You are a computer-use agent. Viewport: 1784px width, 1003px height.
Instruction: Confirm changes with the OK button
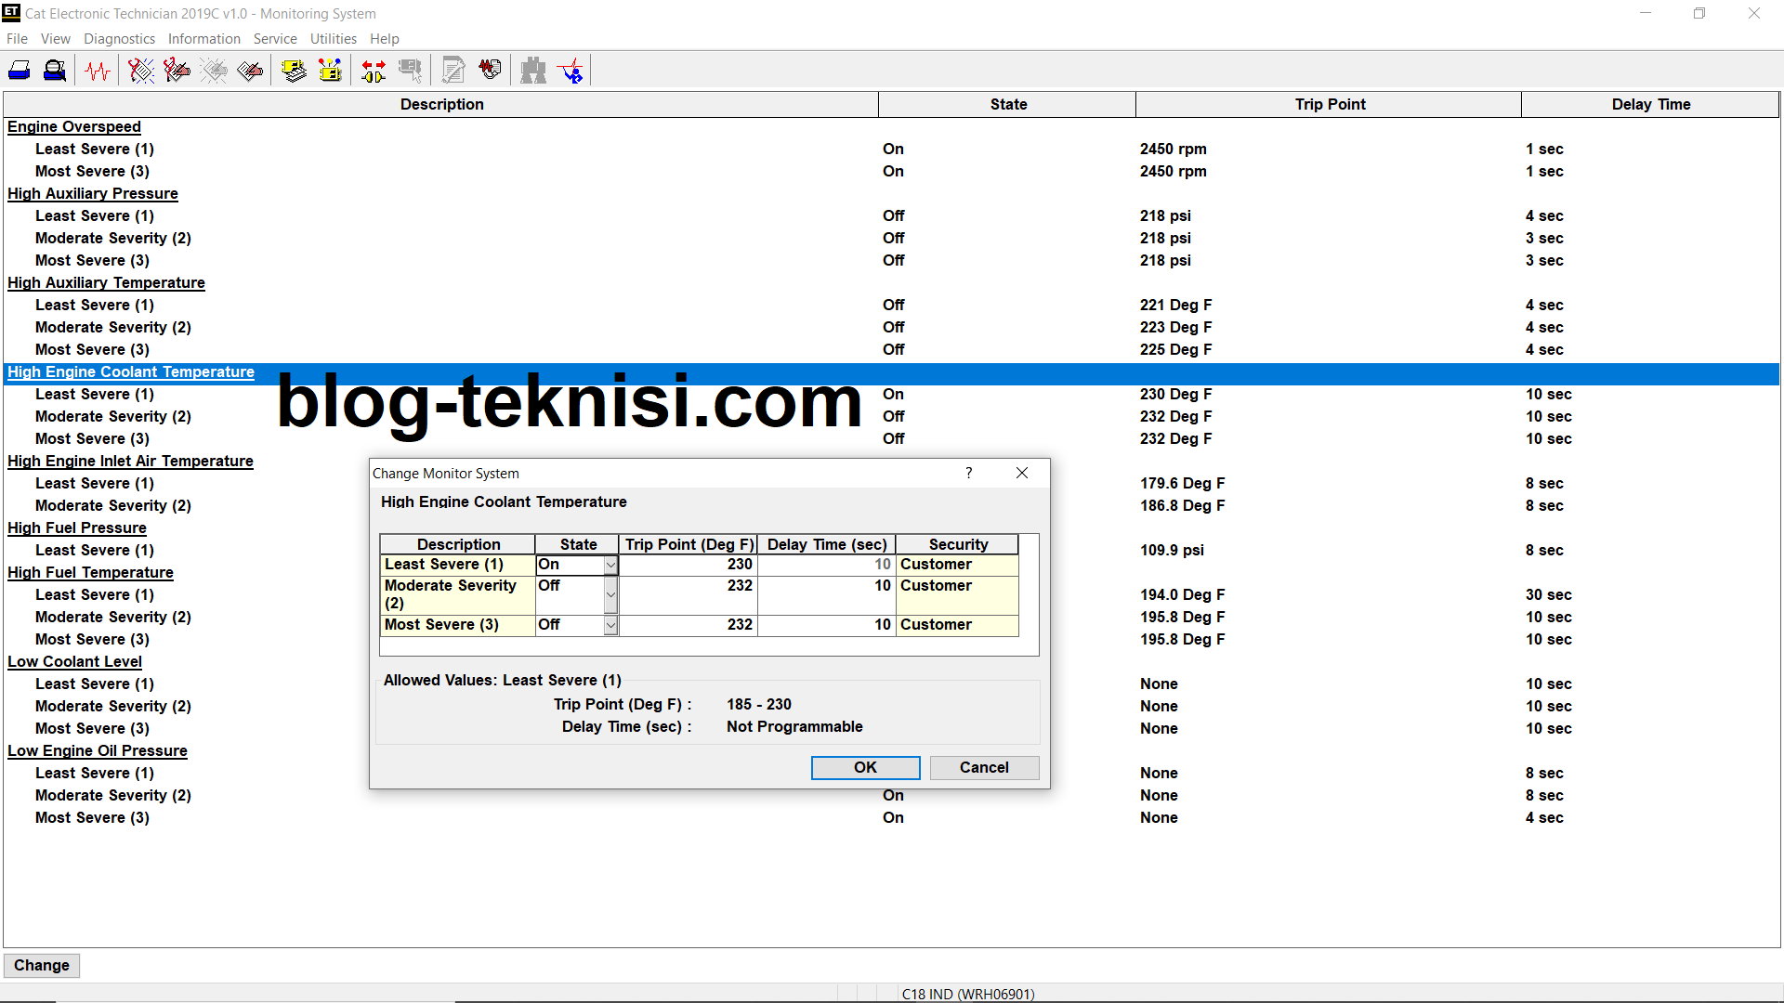pyautogui.click(x=865, y=767)
